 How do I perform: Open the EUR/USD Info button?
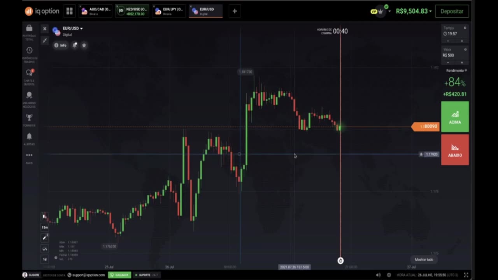pyautogui.click(x=60, y=45)
